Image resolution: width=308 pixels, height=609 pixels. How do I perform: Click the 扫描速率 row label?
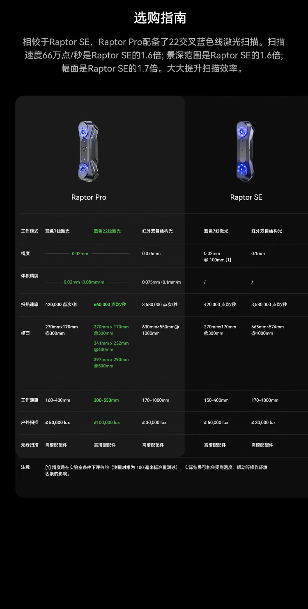coord(30,304)
